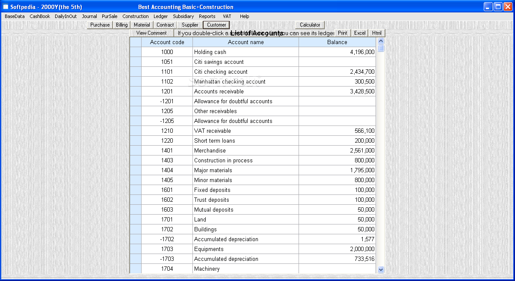Open the Journal menu
515x281 pixels.
coord(89,16)
